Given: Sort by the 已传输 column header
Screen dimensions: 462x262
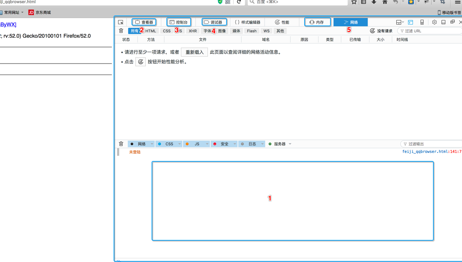Looking at the screenshot, I should coord(355,40).
